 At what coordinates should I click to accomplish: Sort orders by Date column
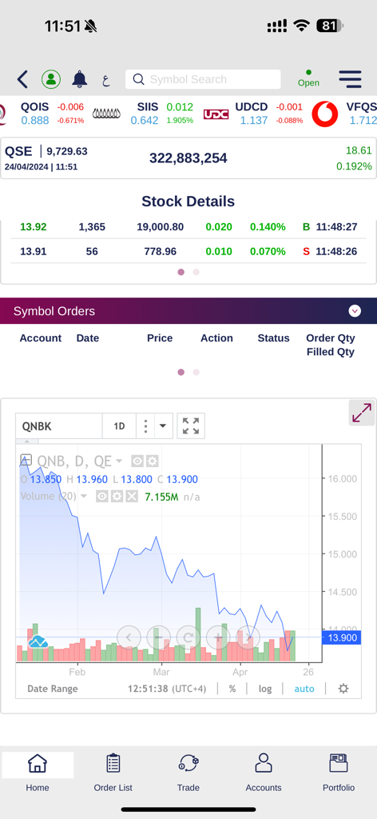88,338
